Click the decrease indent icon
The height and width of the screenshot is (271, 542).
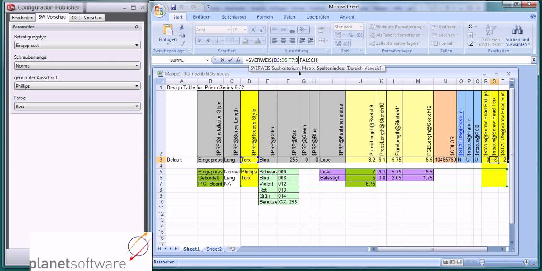point(301,41)
